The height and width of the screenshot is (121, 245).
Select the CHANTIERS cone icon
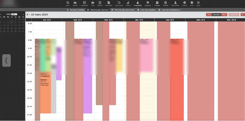(138, 4)
